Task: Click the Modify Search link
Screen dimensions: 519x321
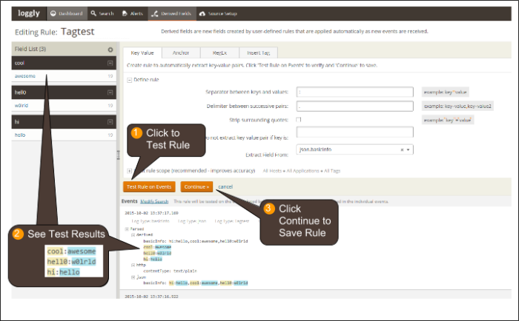Action: (155, 201)
